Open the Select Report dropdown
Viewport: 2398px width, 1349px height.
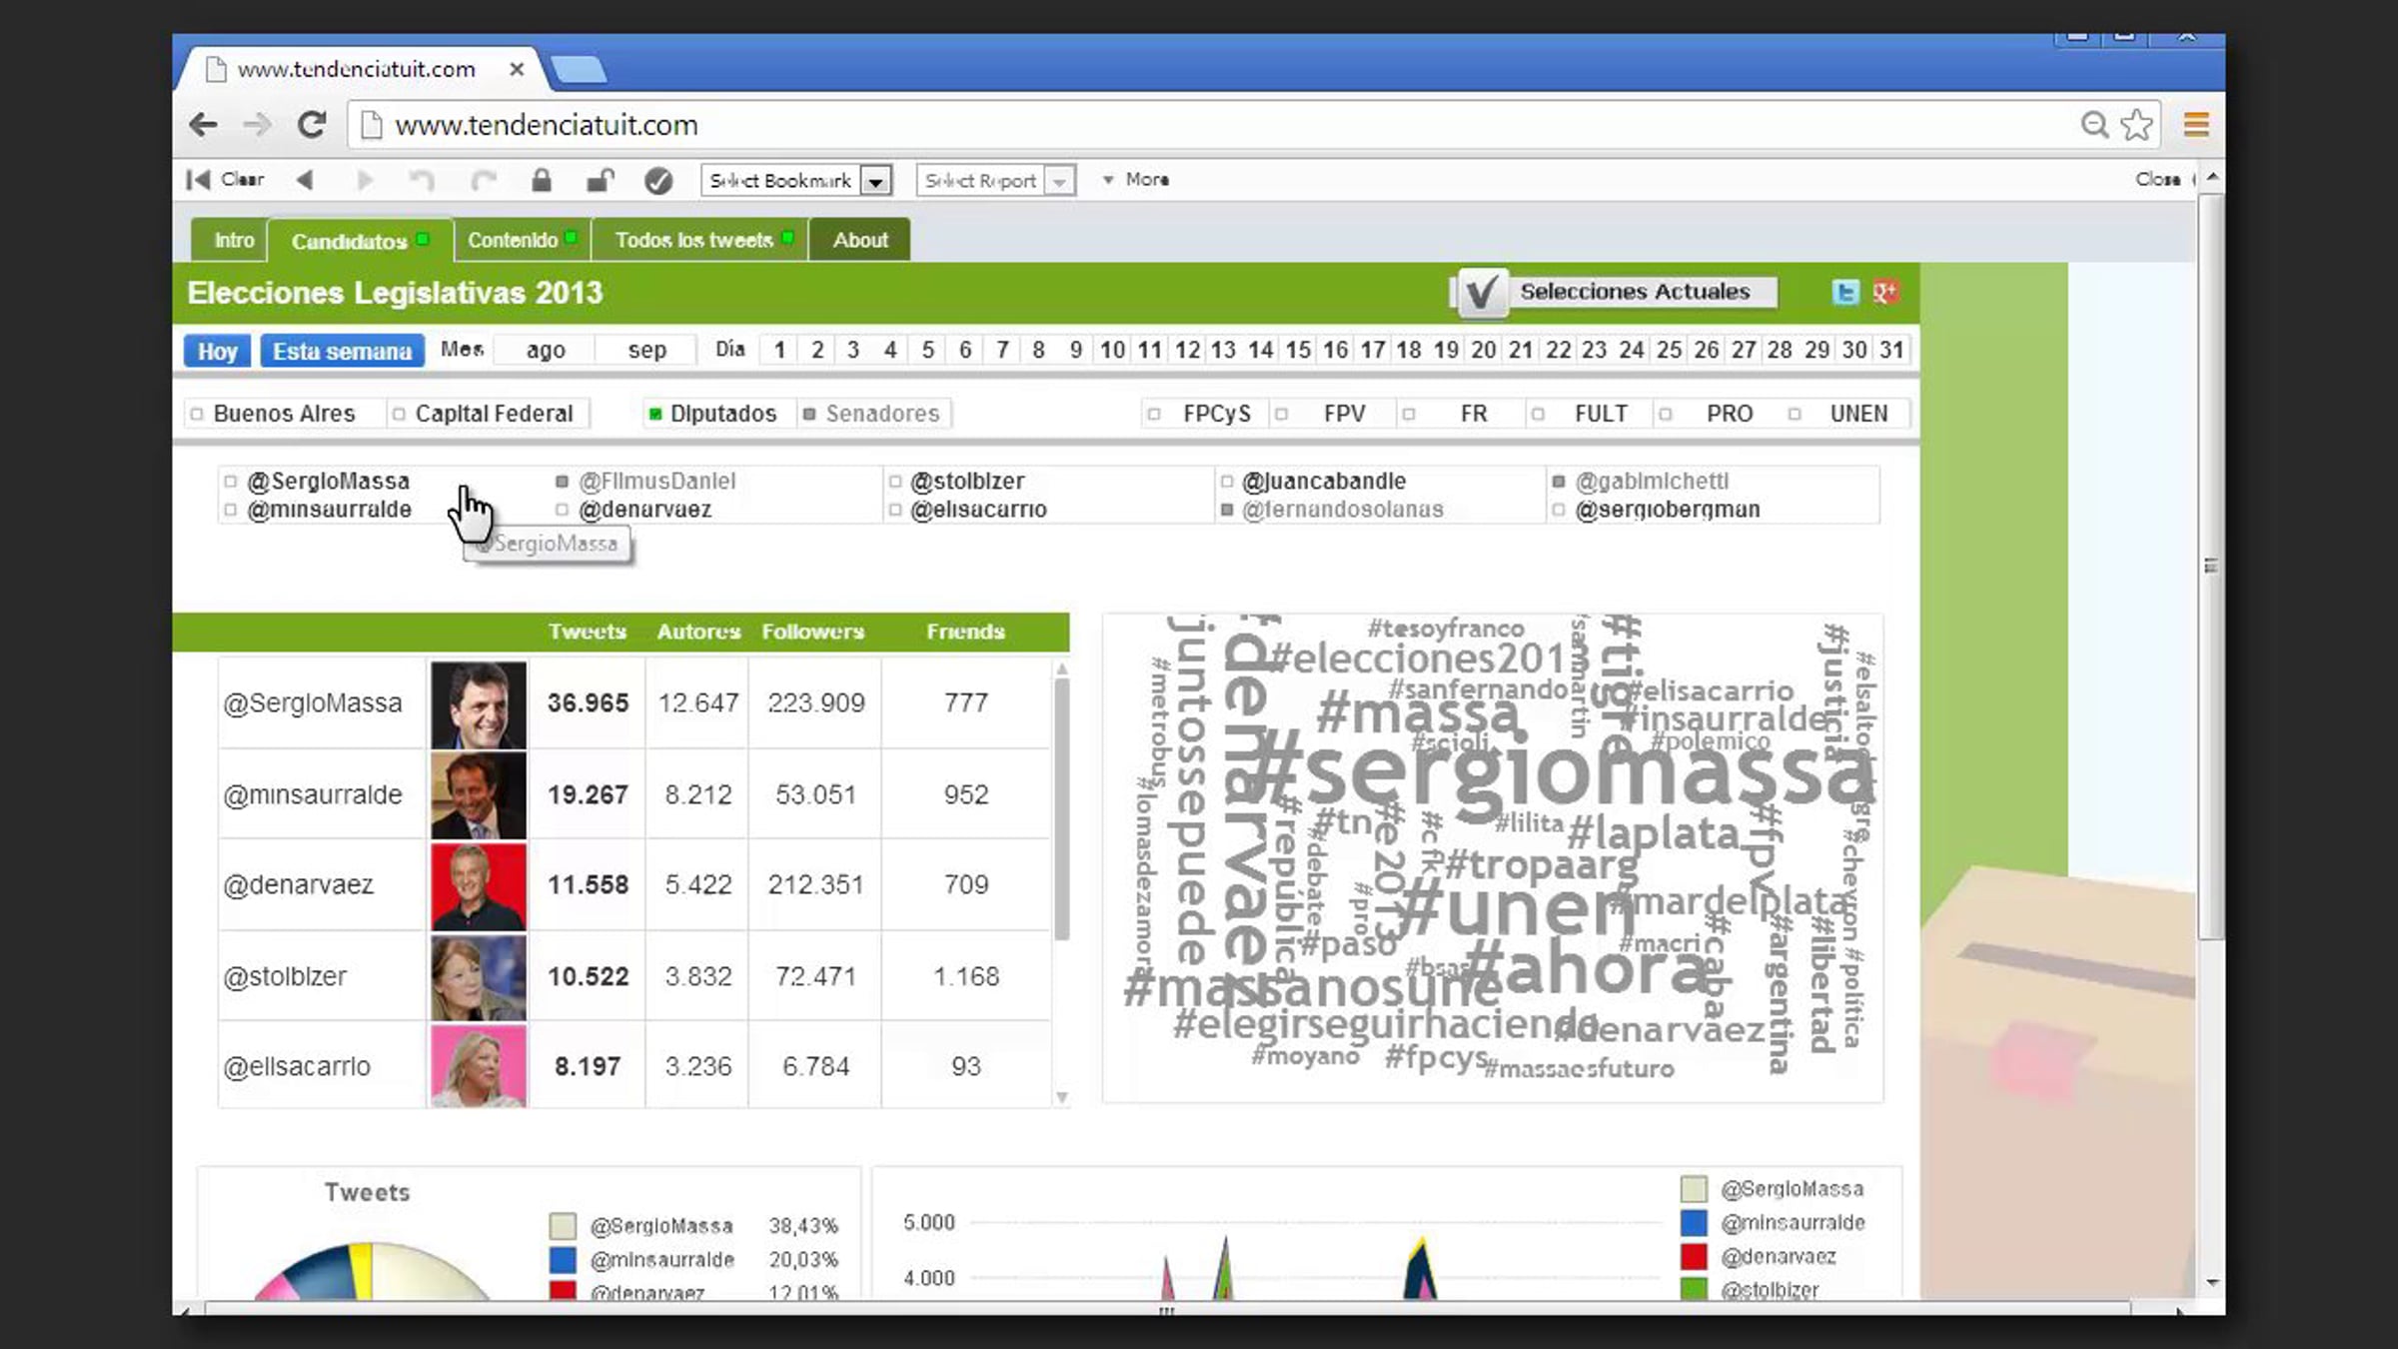[995, 181]
